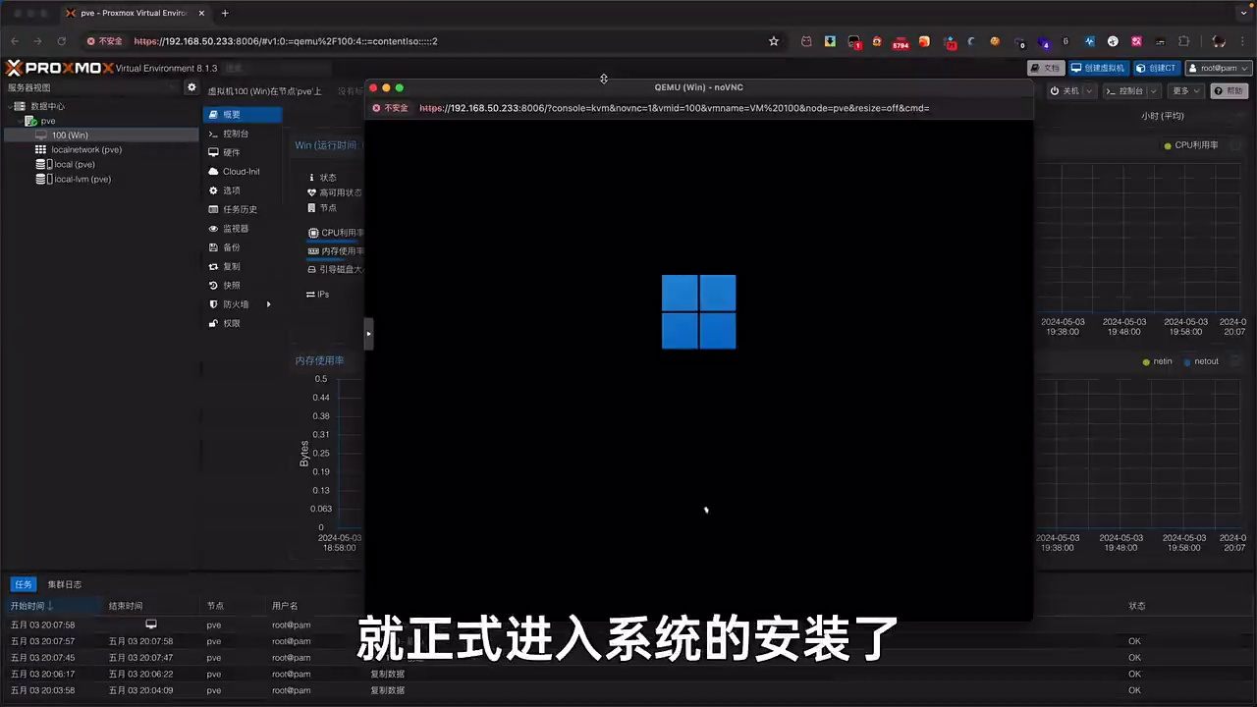Switch to the 任务 tasks tab
This screenshot has height=707, width=1257.
(23, 584)
